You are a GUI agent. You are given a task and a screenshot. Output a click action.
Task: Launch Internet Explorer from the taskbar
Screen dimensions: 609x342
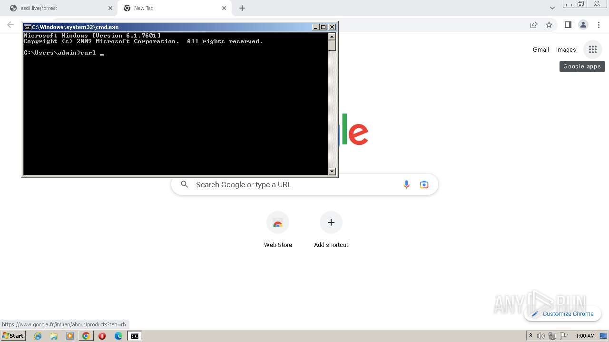(38, 336)
